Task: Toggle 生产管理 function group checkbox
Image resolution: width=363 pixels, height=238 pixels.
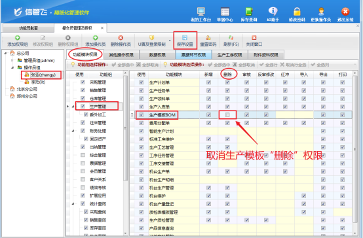Action: pyautogui.click(x=83, y=107)
